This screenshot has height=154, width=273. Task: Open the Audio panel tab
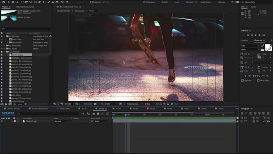click(253, 7)
